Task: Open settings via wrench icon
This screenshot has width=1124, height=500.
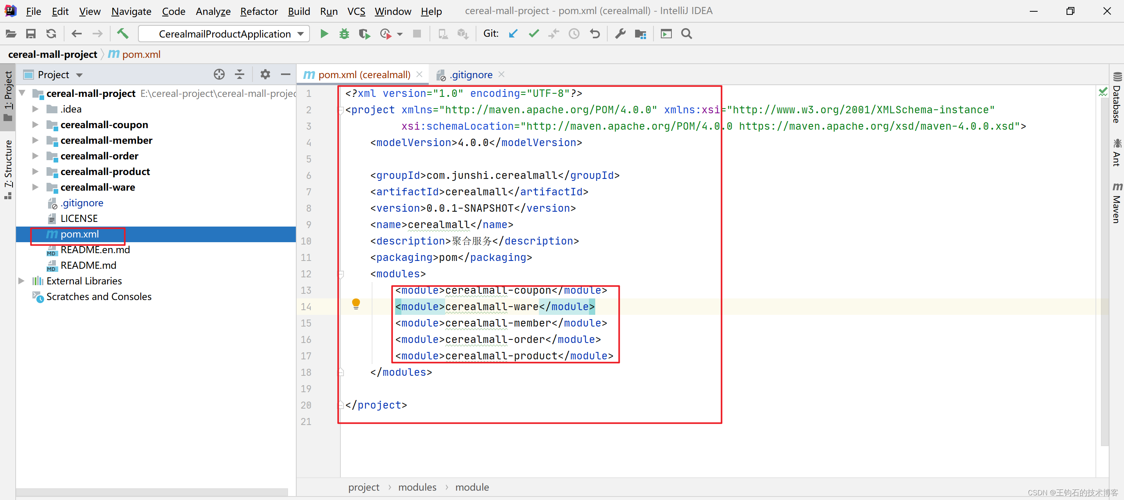Action: pos(620,34)
